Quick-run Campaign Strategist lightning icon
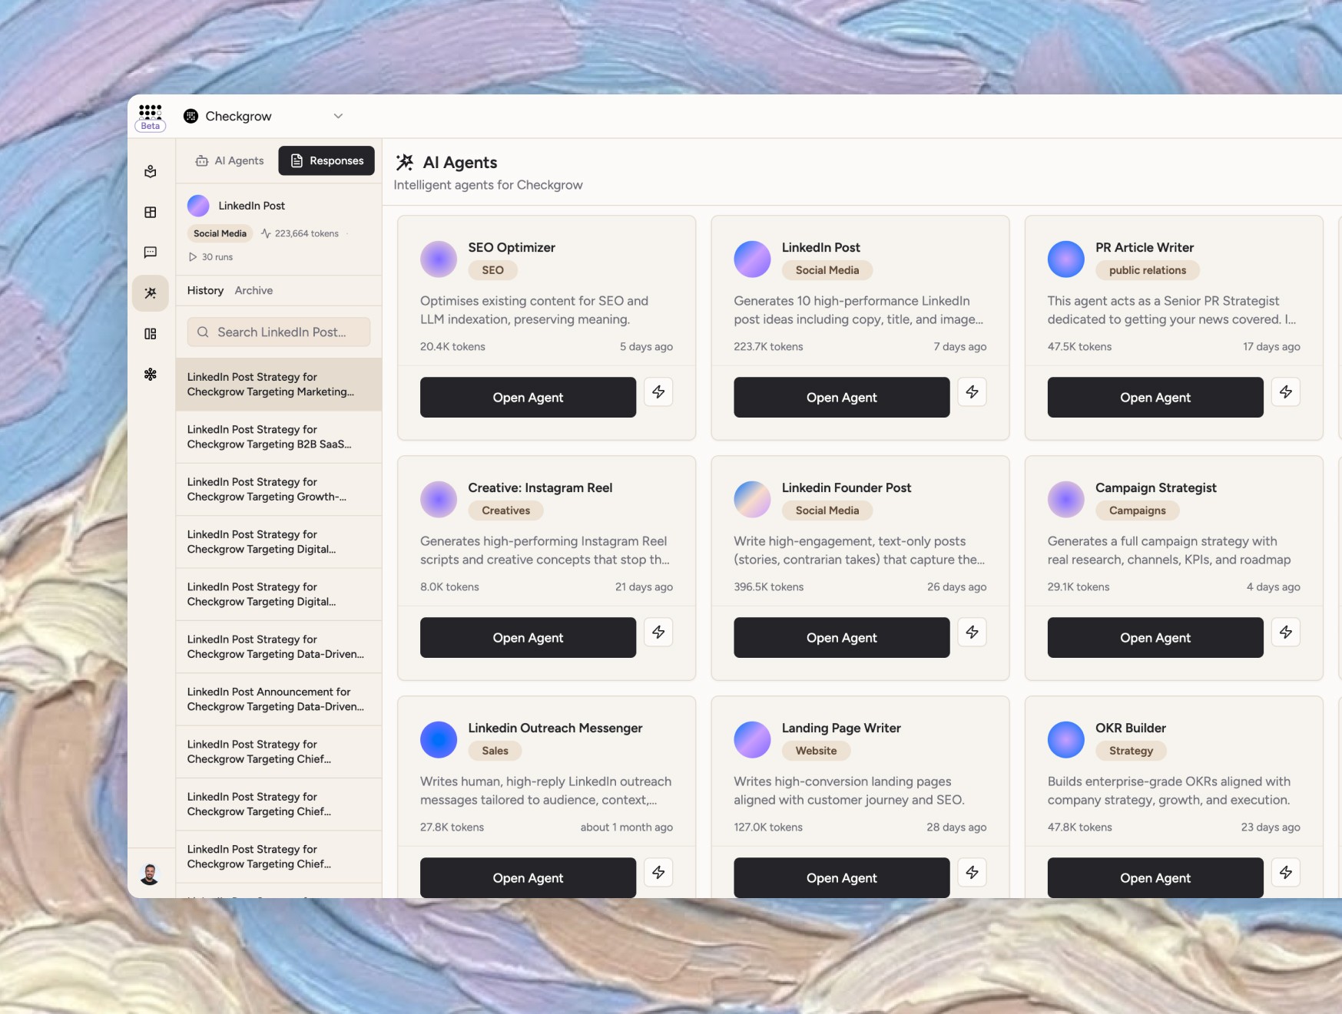 pyautogui.click(x=1286, y=632)
